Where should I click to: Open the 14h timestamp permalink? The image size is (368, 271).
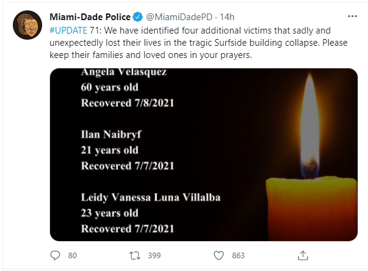227,17
